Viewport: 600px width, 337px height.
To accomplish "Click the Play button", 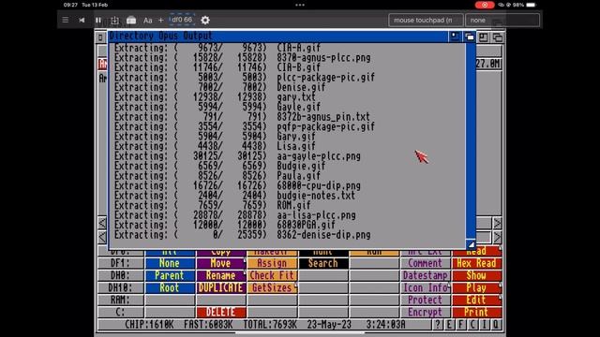I will point(476,287).
